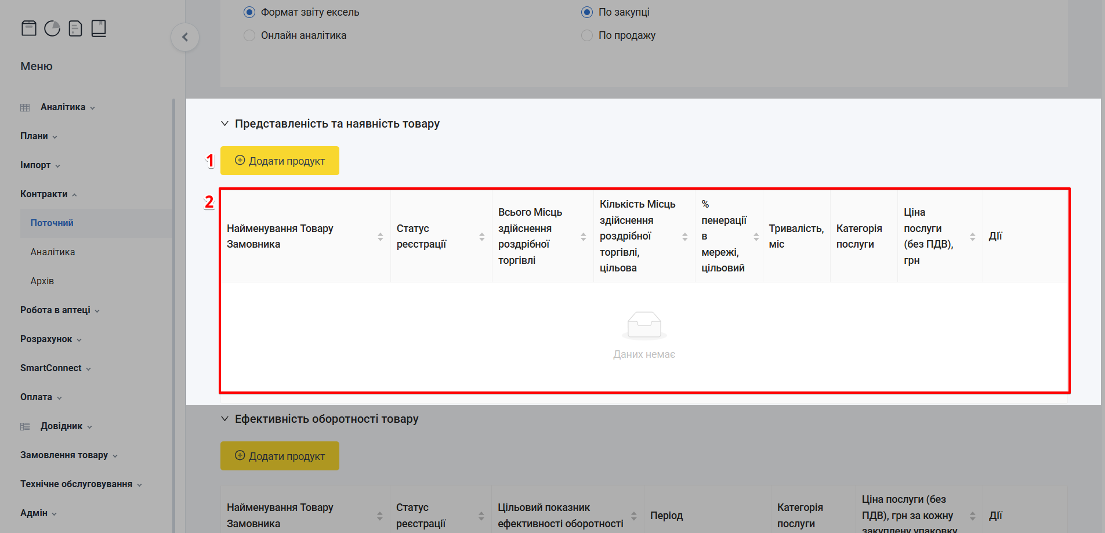Open the Поточний contracts menu item
This screenshot has height=533, width=1105.
[x=52, y=223]
